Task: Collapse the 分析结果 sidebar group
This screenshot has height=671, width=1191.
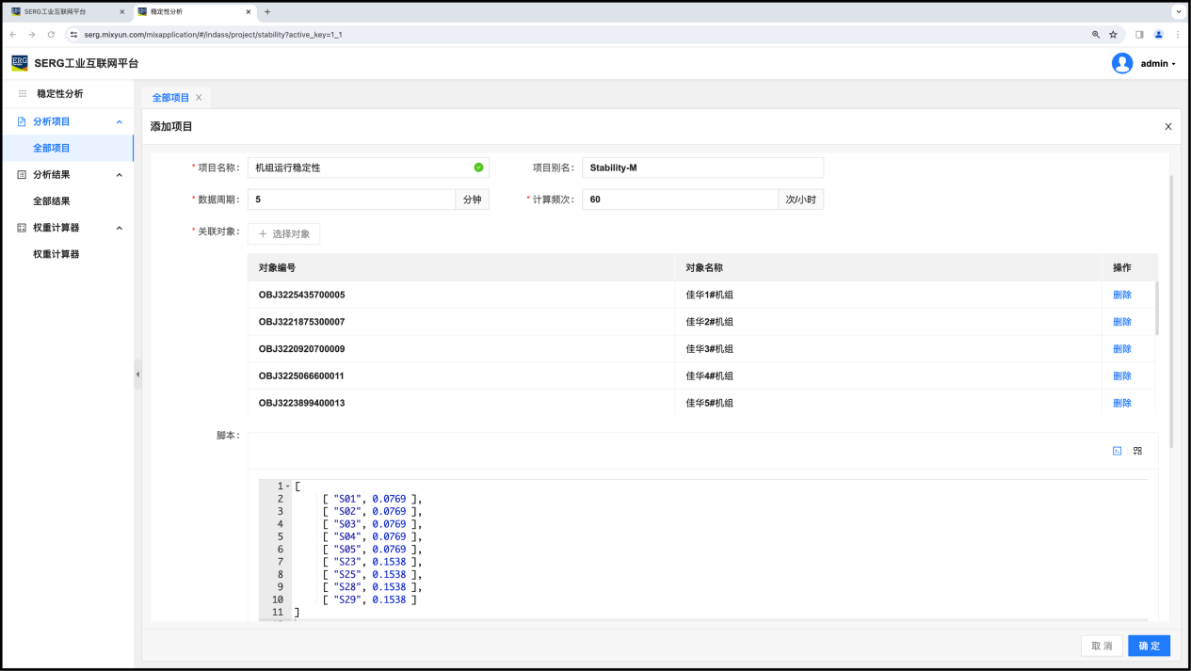Action: coord(119,175)
